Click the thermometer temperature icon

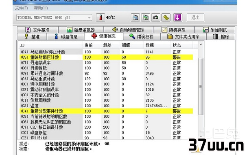[x=100, y=17]
